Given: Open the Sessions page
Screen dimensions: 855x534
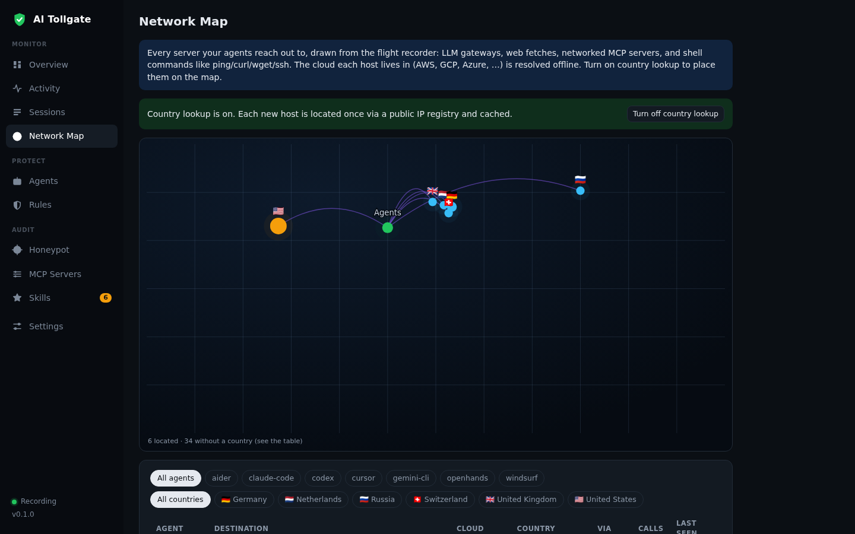Looking at the screenshot, I should pyautogui.click(x=62, y=112).
